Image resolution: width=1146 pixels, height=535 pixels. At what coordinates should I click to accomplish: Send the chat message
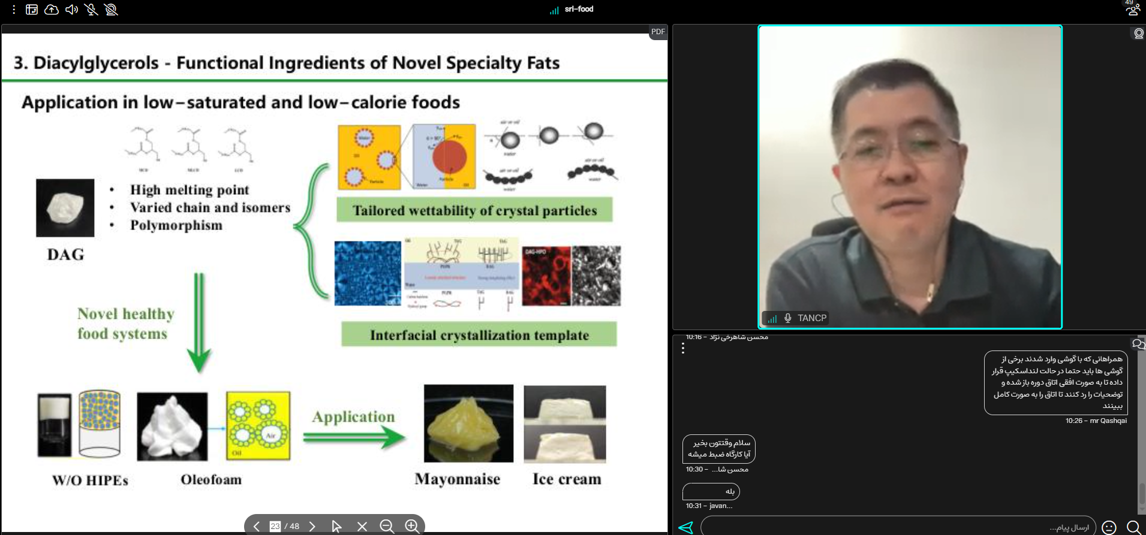(685, 527)
